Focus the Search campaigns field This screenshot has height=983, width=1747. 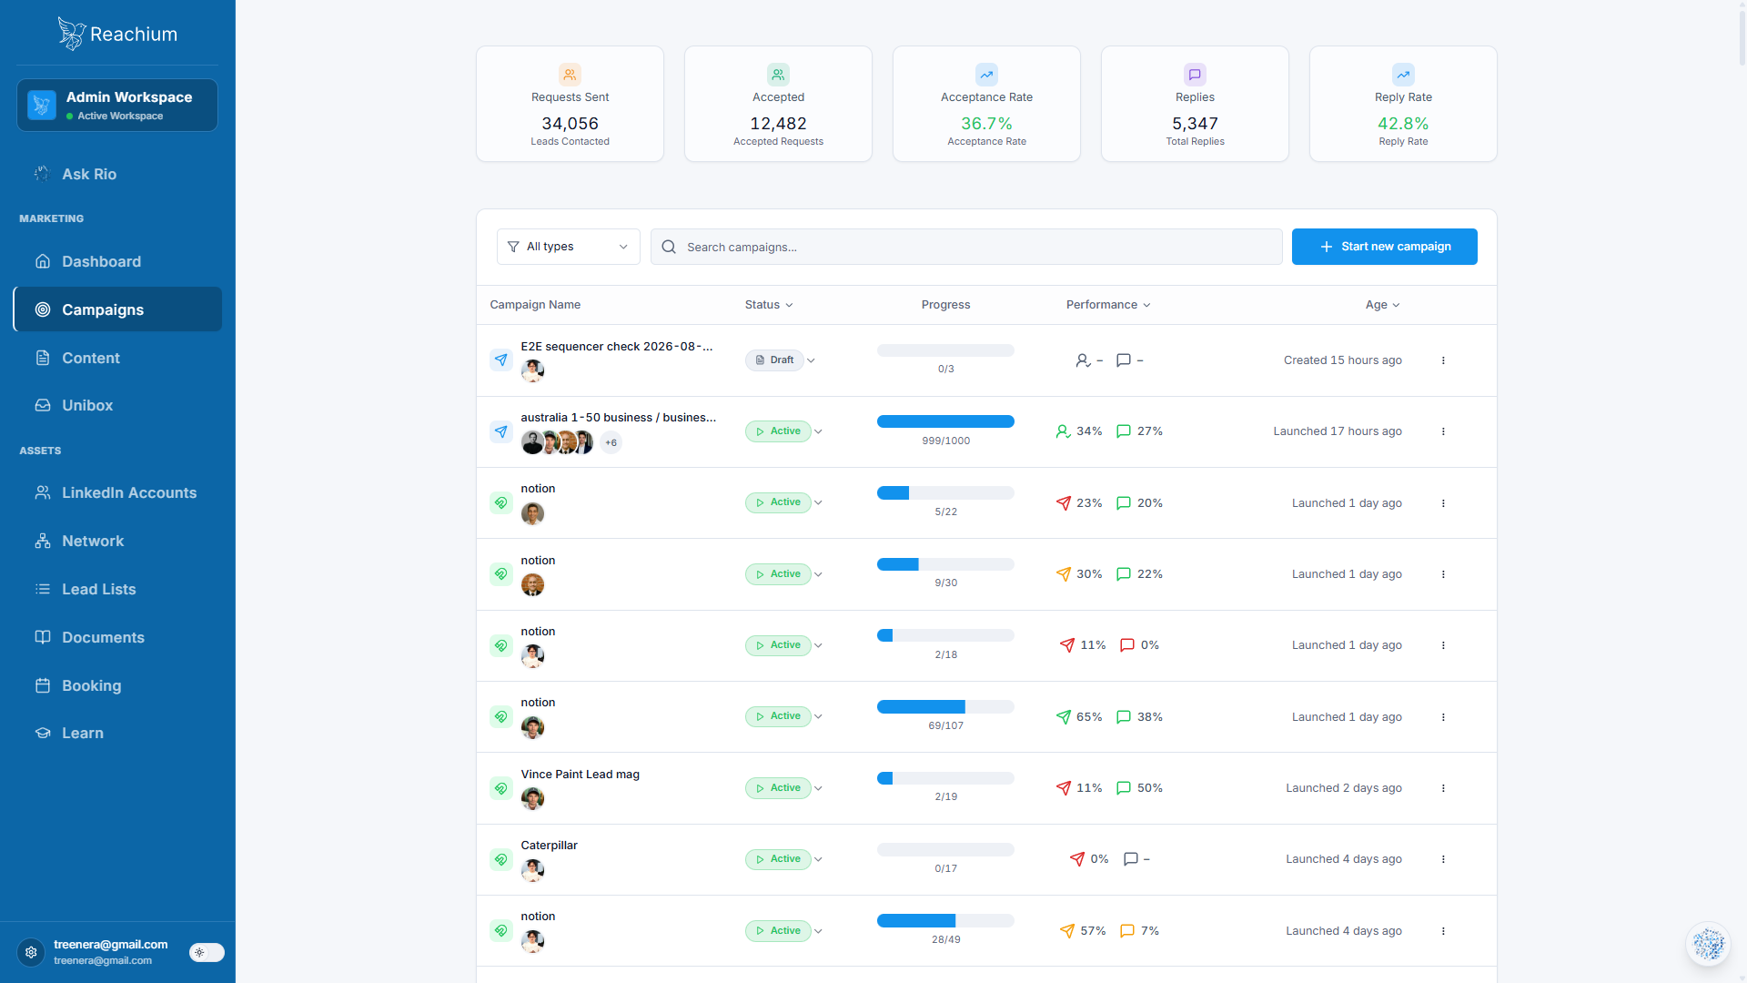pos(966,247)
